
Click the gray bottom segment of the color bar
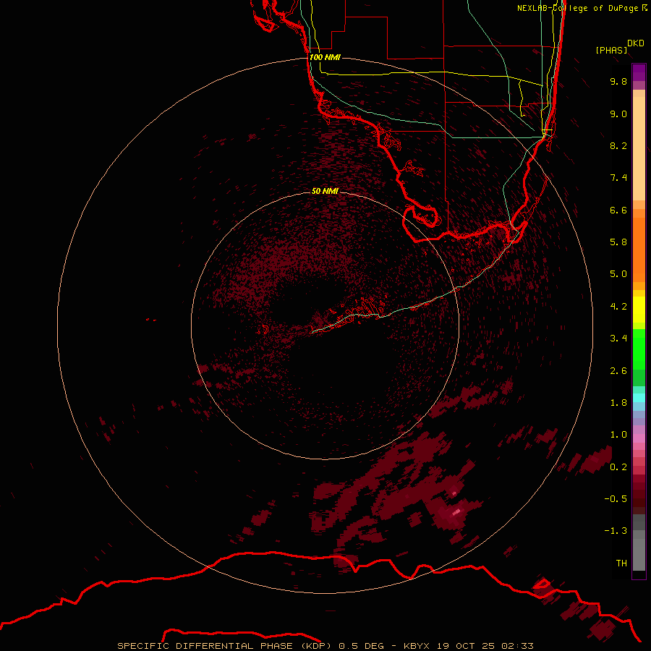tap(639, 554)
